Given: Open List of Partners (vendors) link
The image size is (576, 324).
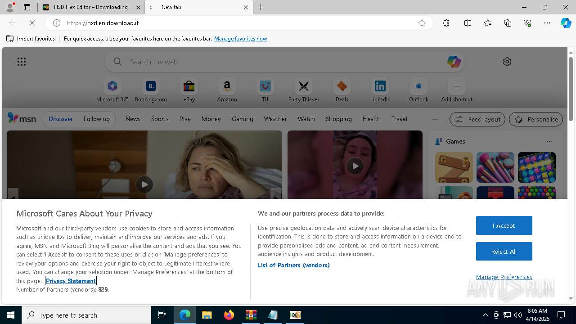Looking at the screenshot, I should (x=294, y=265).
